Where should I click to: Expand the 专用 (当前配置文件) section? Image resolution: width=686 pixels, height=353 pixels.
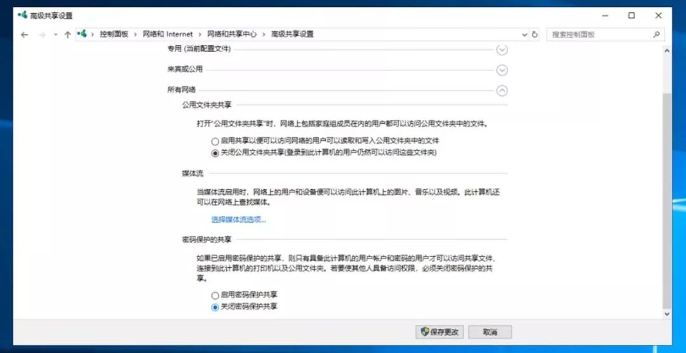[502, 50]
